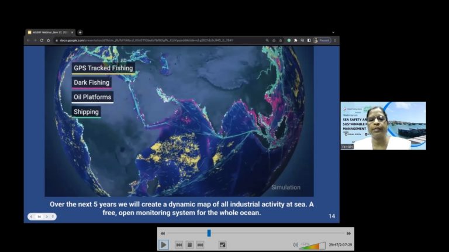Screen dimensions: 449x252
Task: Open slide options three-dot menu
Action: point(53,216)
